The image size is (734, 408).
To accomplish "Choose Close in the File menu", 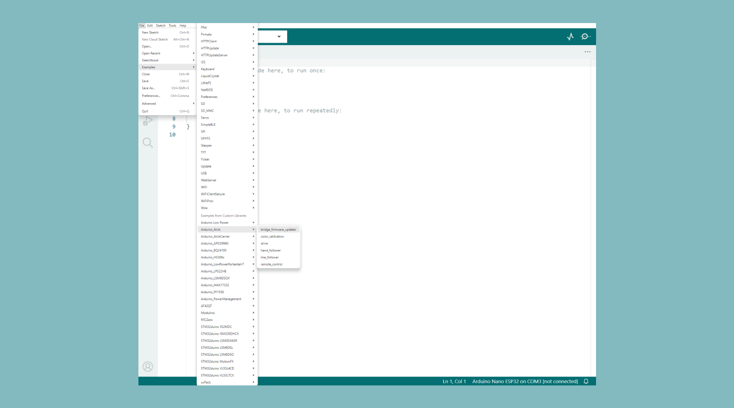I will tap(167, 74).
